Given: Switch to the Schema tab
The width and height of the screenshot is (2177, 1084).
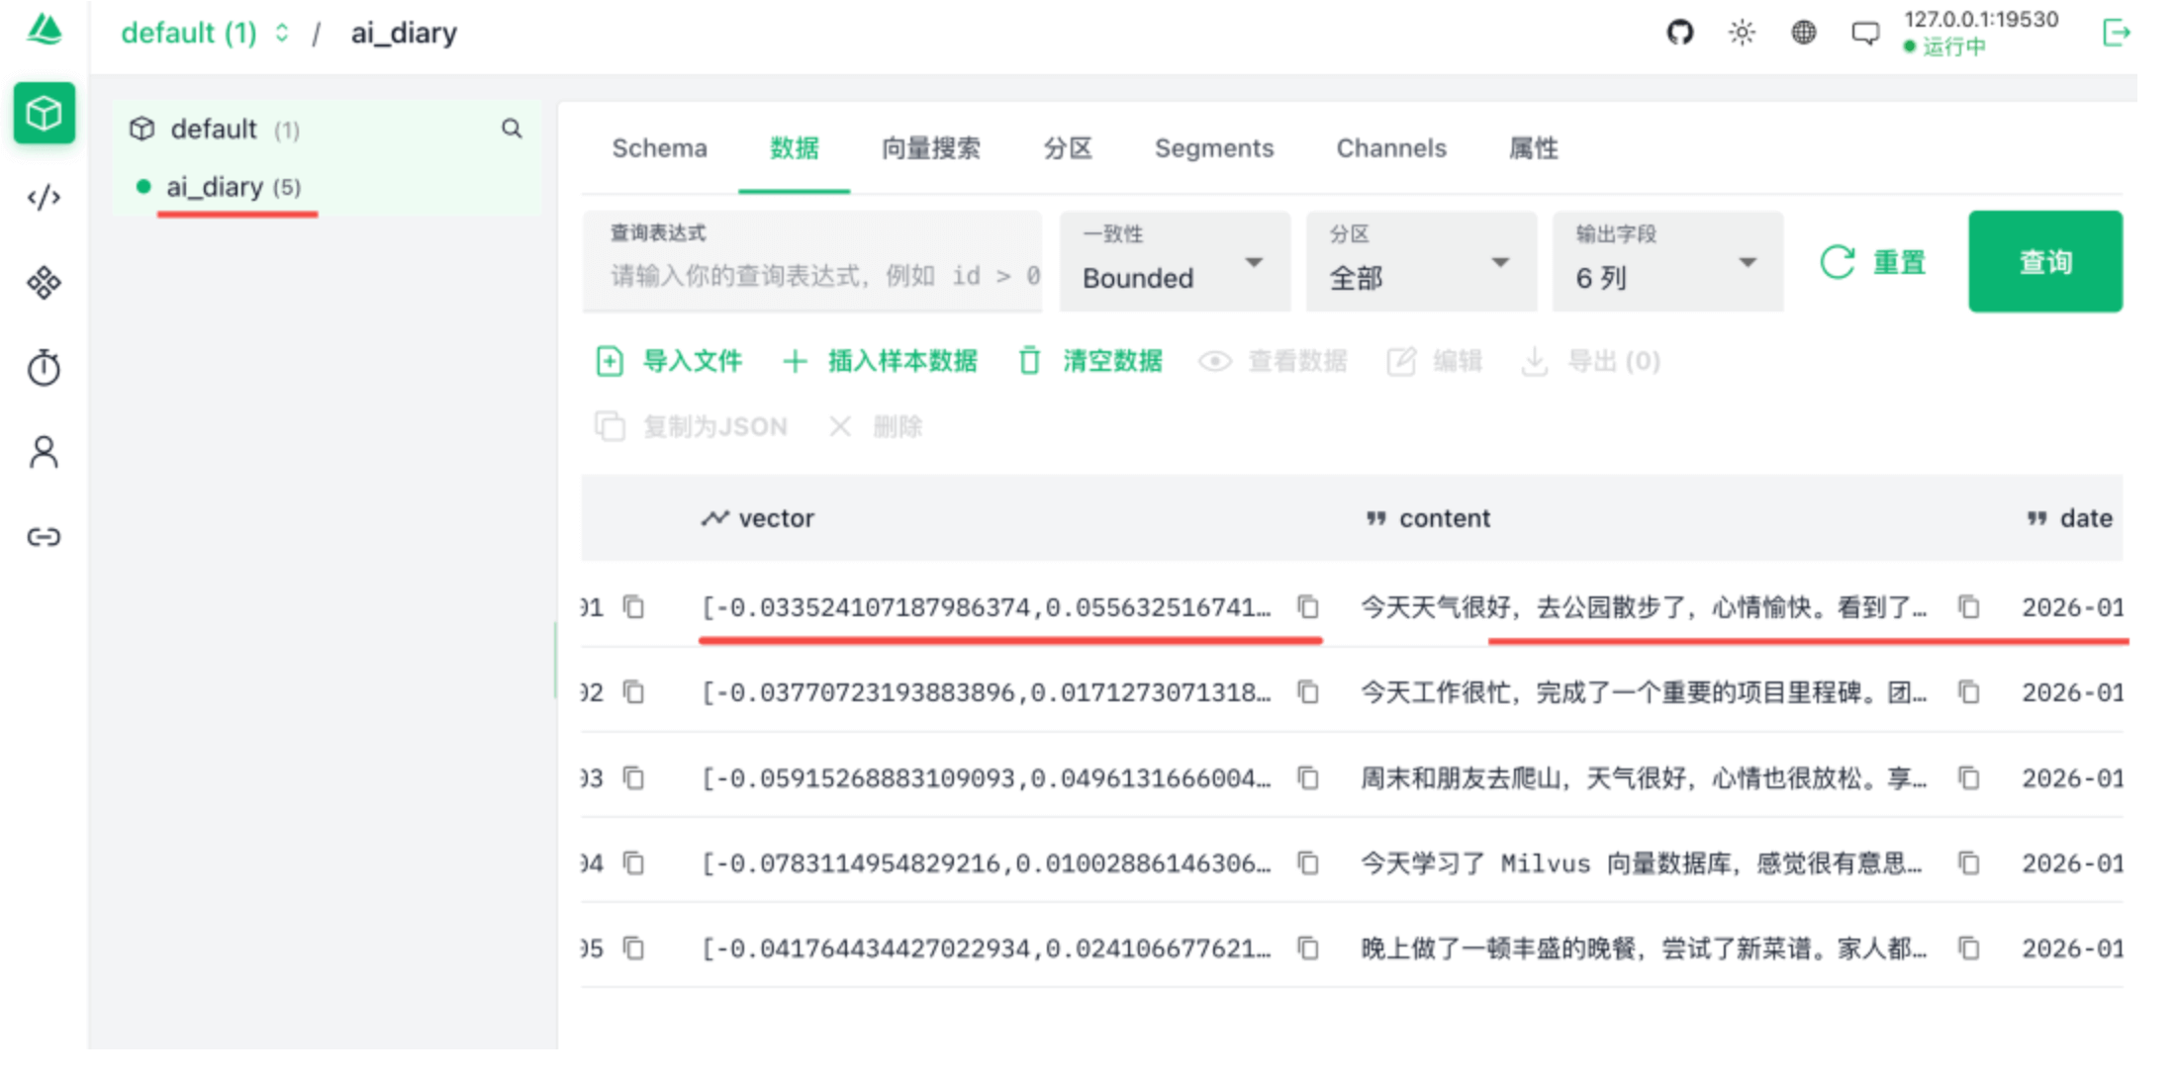Looking at the screenshot, I should pyautogui.click(x=659, y=148).
